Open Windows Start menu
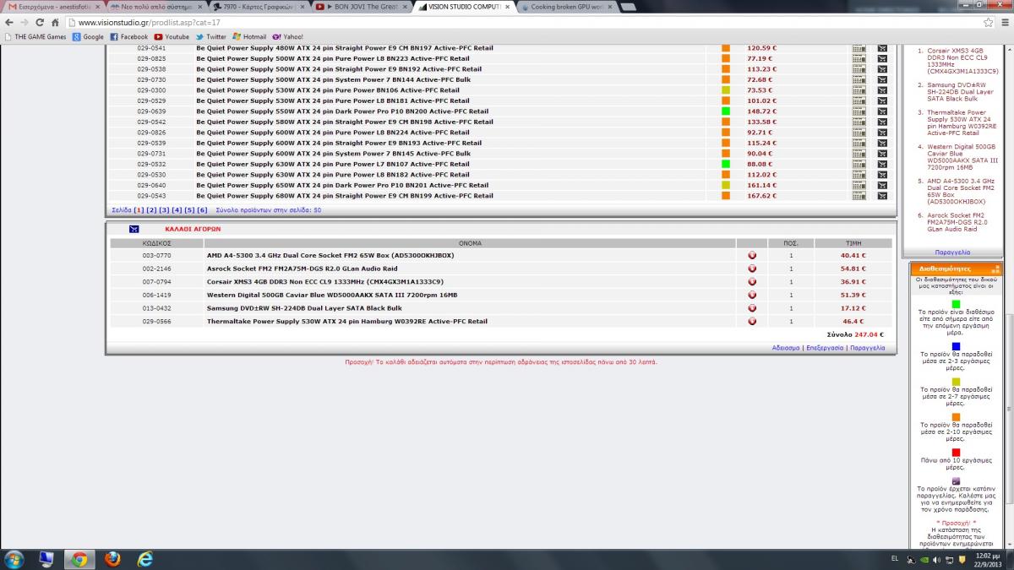 click(x=14, y=558)
